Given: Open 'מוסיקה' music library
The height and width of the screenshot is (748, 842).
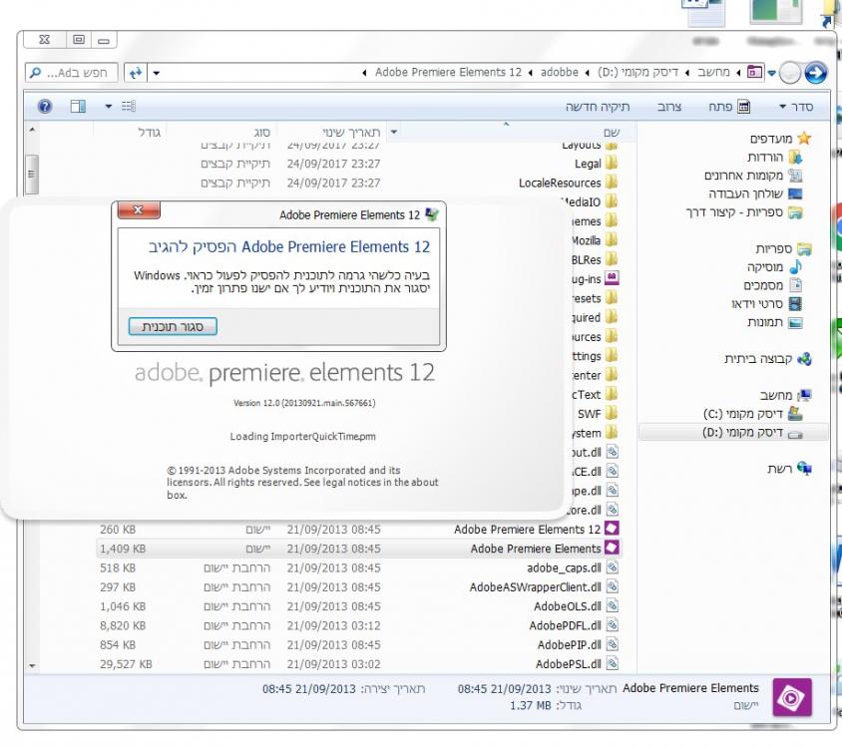Looking at the screenshot, I should (x=764, y=267).
